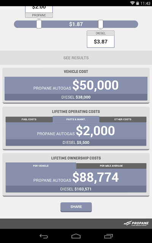Tap the Android back navigation icon
152x243 pixels.
click(44, 236)
